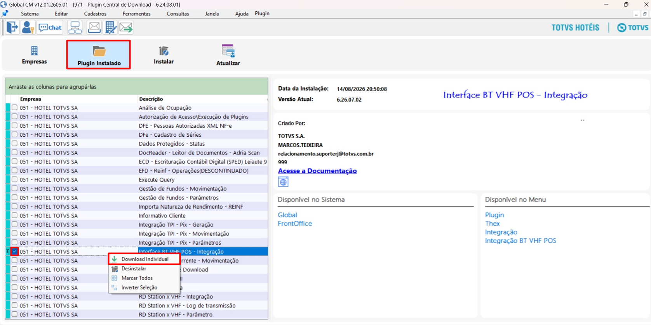Select the DocReader - Leitor de Documentos row
The height and width of the screenshot is (325, 651).
coord(137,153)
